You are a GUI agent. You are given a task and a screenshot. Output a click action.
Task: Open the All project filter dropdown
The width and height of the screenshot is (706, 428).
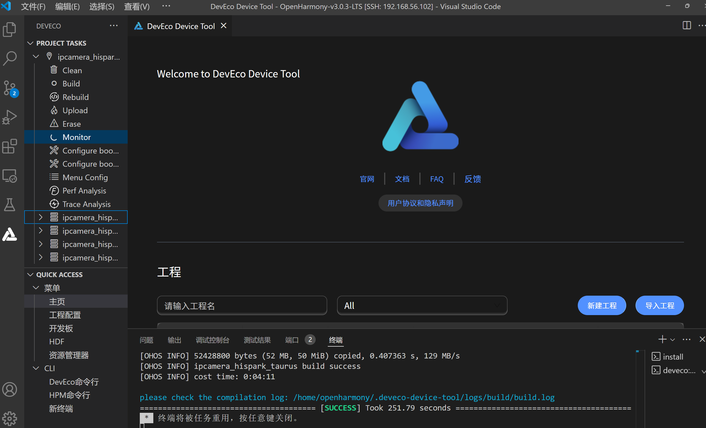click(422, 306)
